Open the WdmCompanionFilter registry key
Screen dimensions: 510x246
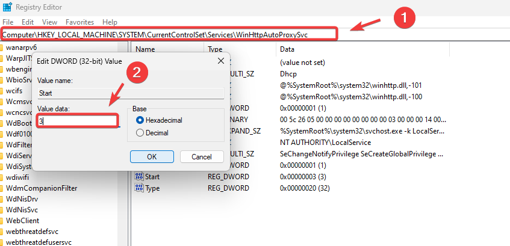point(42,188)
